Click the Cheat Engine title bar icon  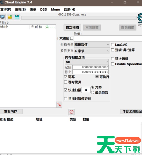coord(2,2)
